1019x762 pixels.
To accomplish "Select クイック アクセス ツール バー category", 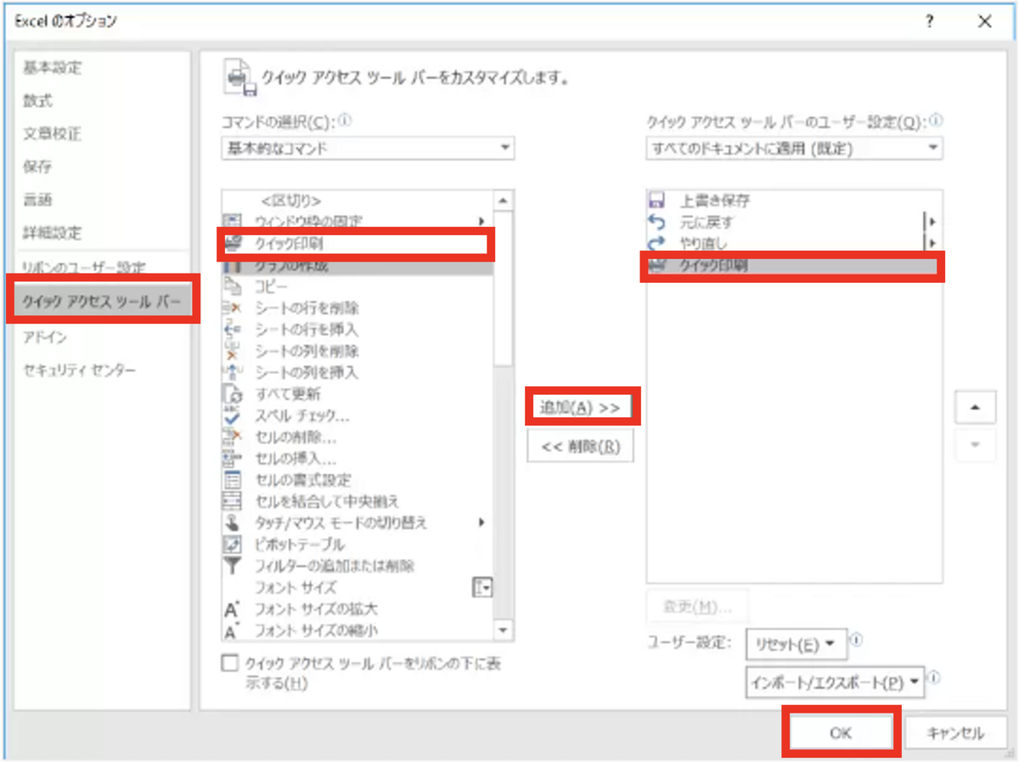I will [103, 299].
